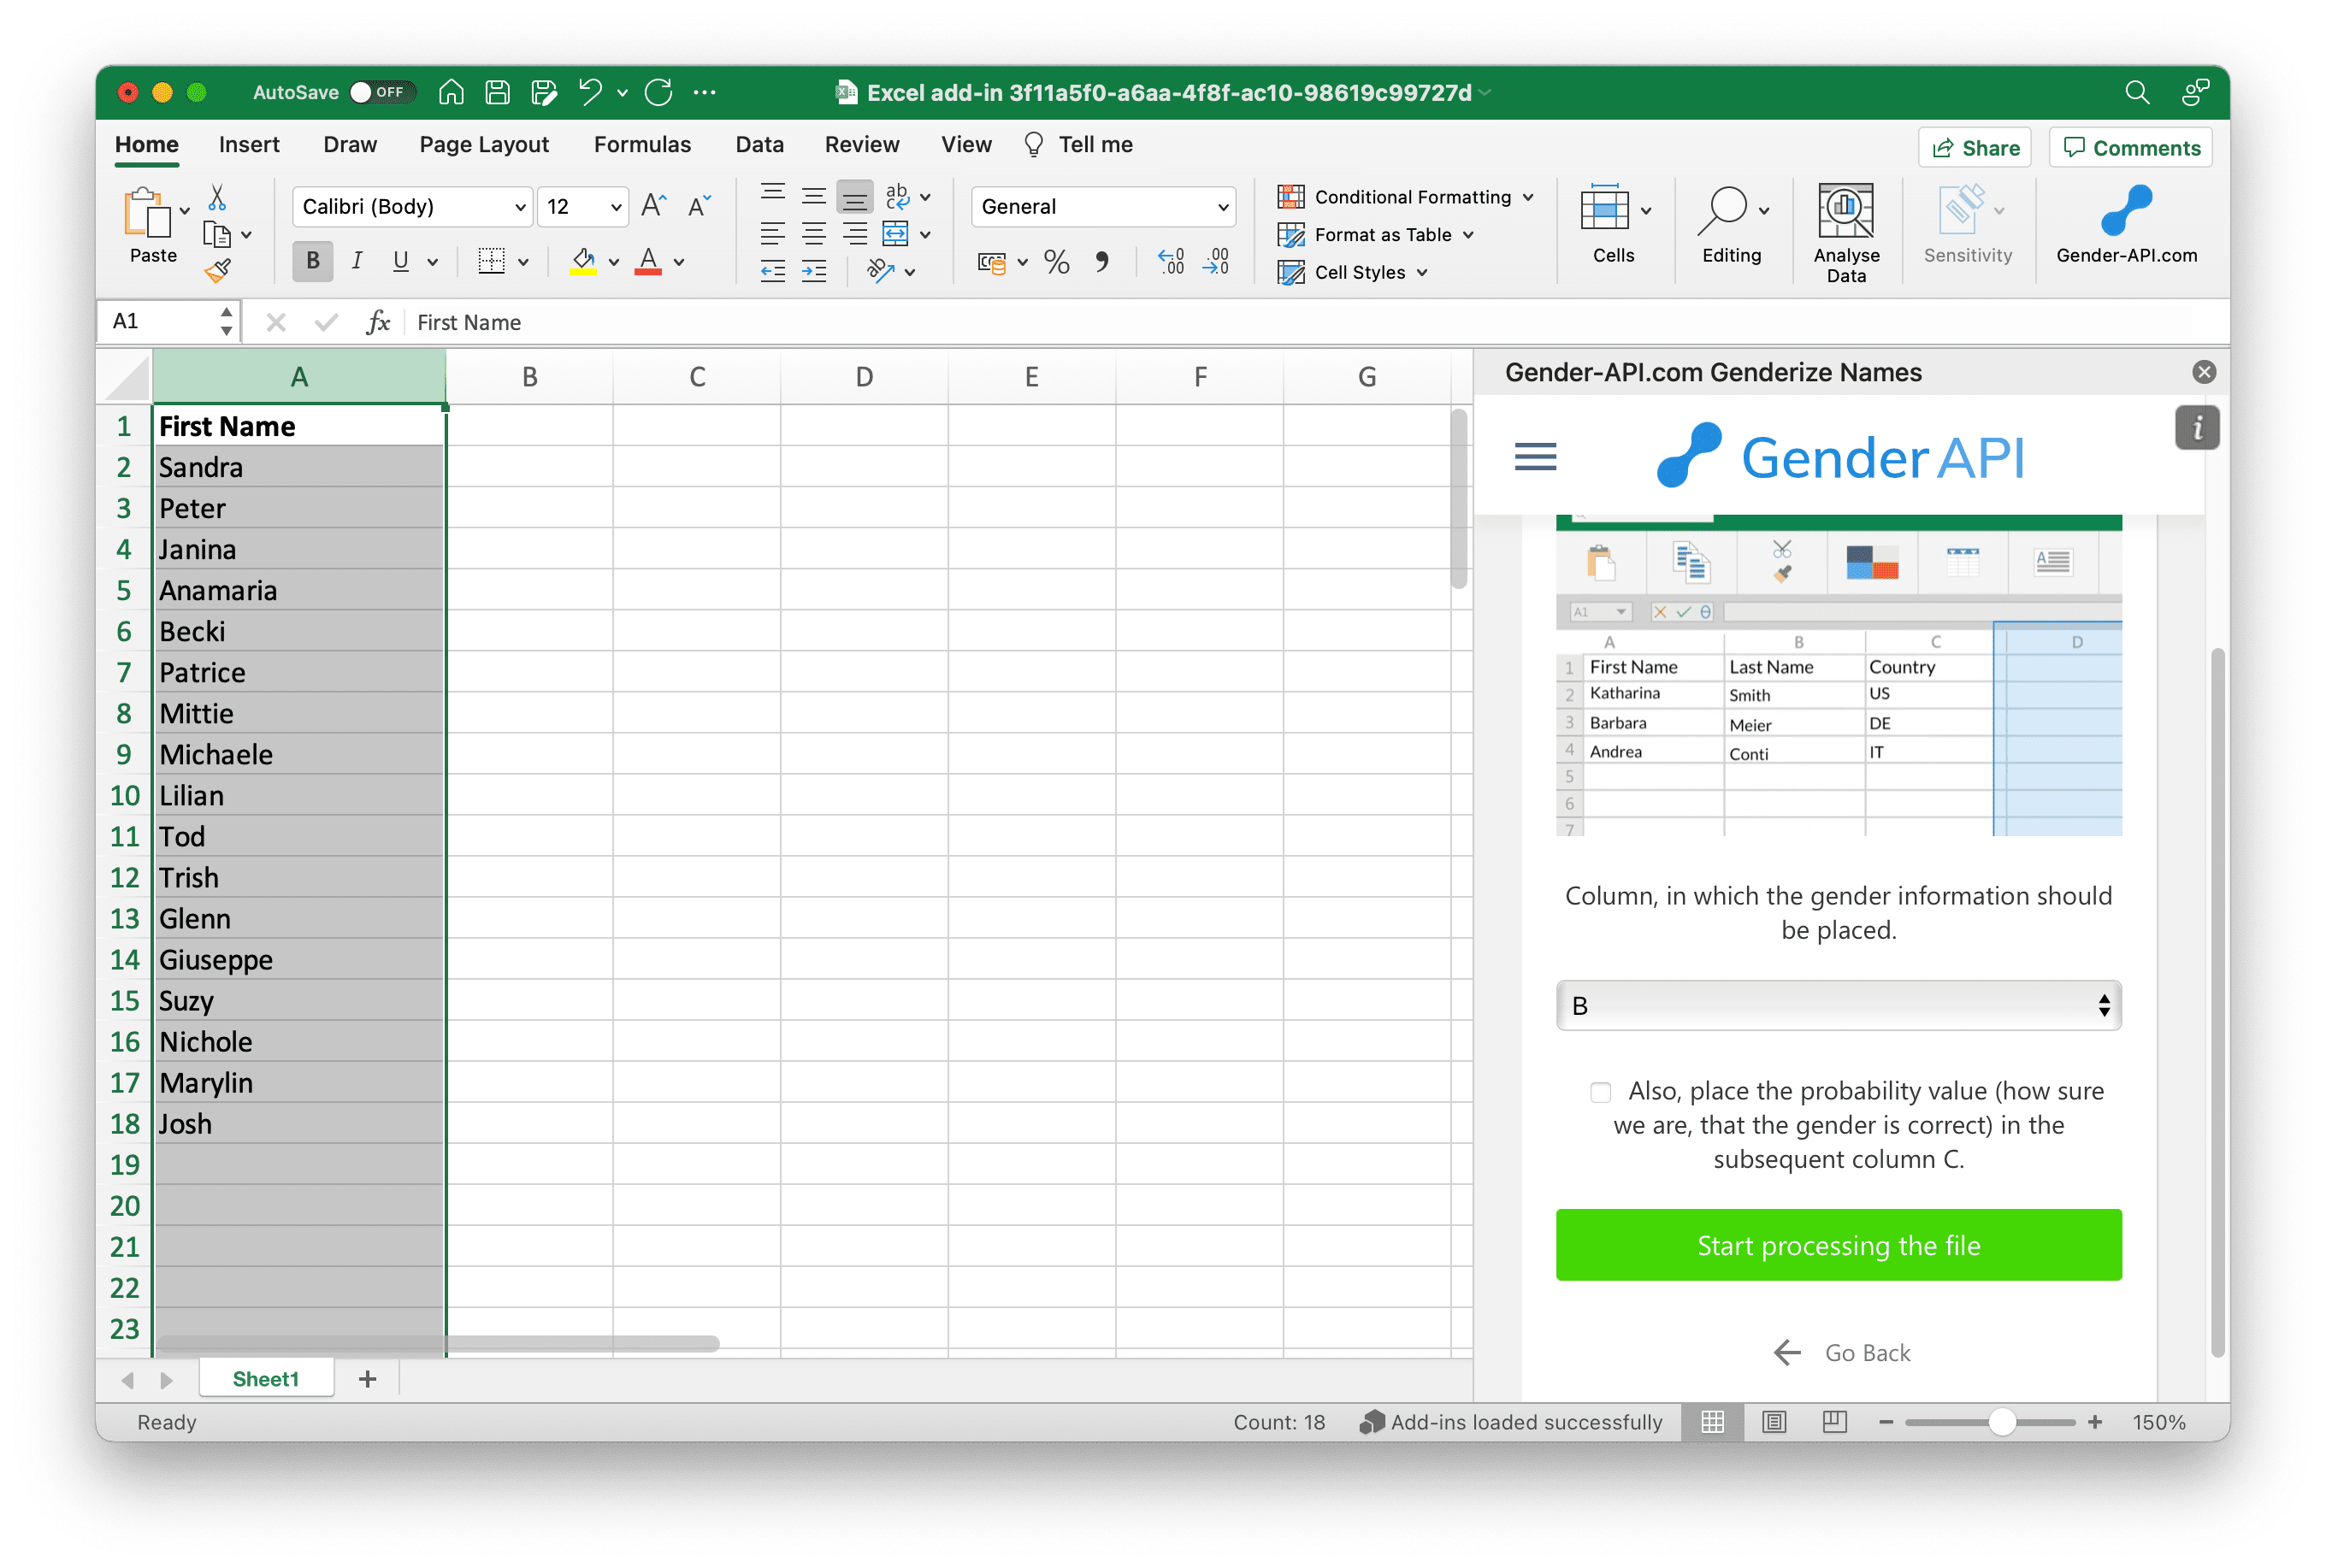This screenshot has height=1568, width=2326.
Task: Click Start processing the file button
Action: (x=1838, y=1245)
